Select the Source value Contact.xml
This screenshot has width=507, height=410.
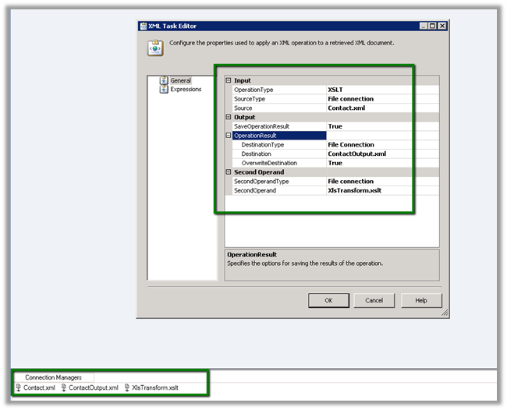tap(382, 108)
